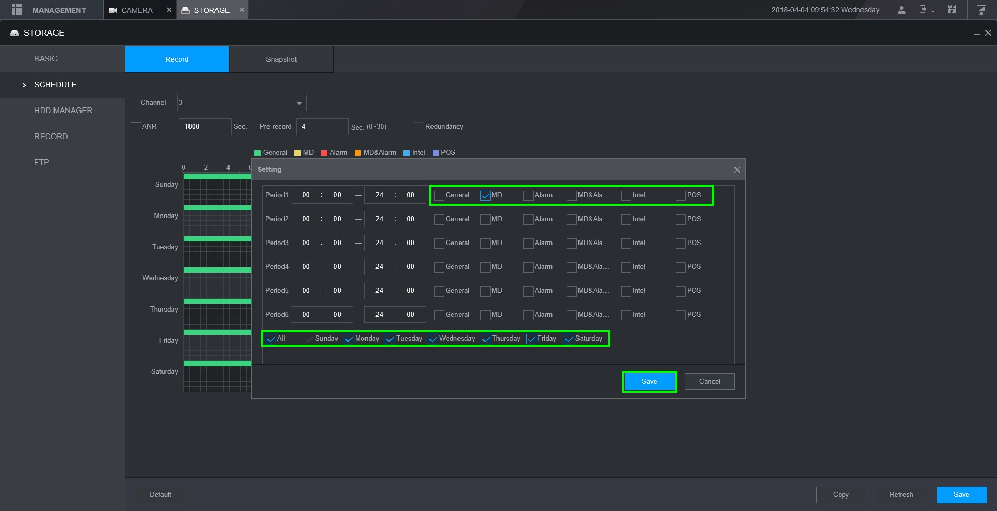This screenshot has height=511, width=997.
Task: Click the user account icon
Action: [901, 10]
